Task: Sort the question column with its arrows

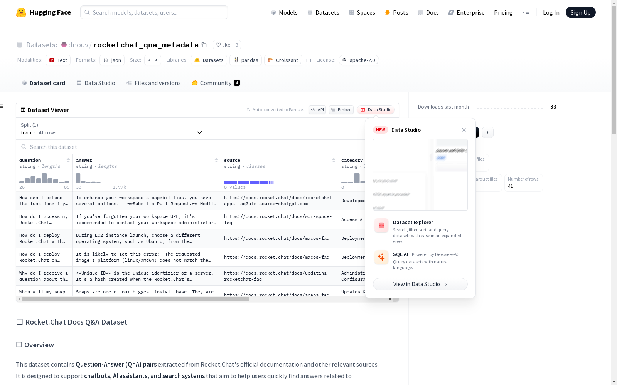Action: [68, 160]
